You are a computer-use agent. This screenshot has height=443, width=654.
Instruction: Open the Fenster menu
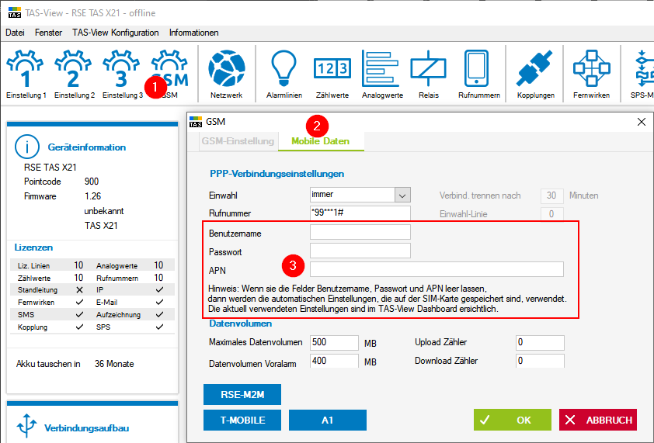[x=48, y=33]
